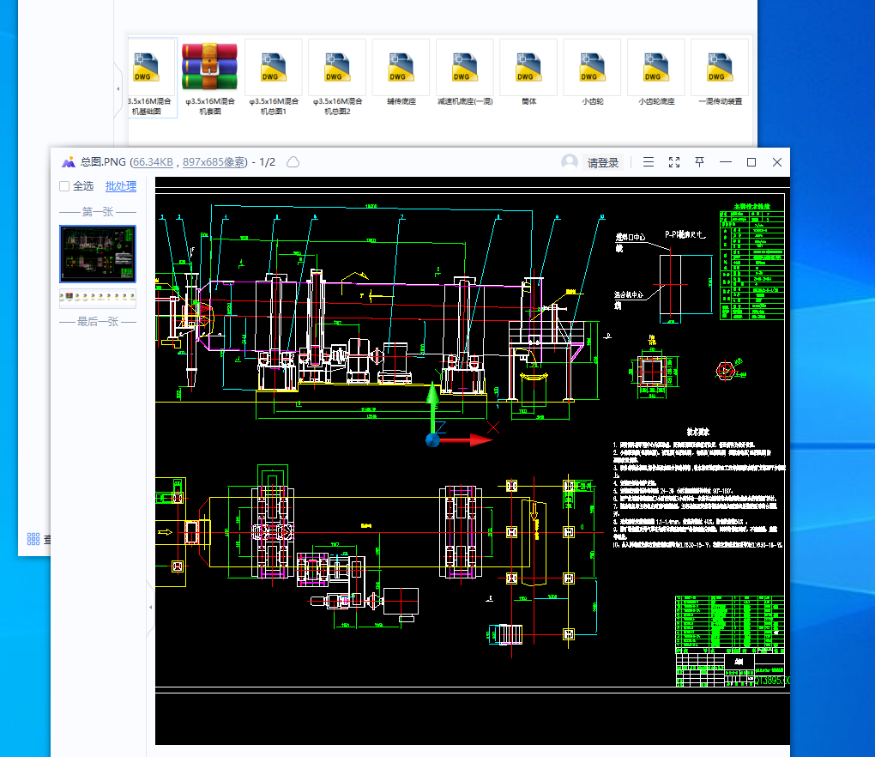The width and height of the screenshot is (875, 757).
Task: Minimize the image viewer window
Action: [726, 162]
